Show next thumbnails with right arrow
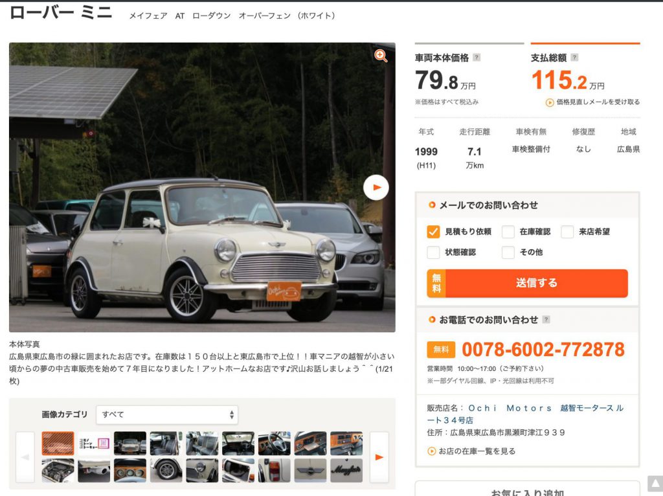The height and width of the screenshot is (496, 663). [x=379, y=457]
